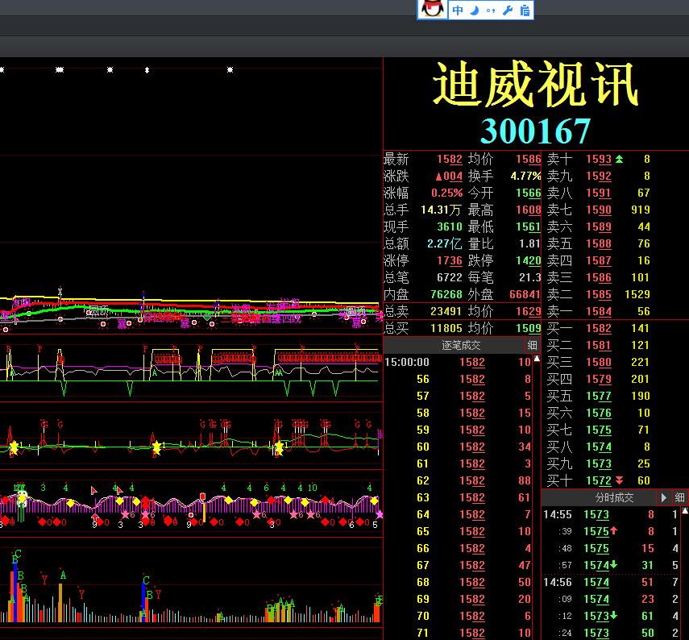Click the 卖九 price 1592
Image resolution: width=689 pixels, height=640 pixels.
point(599,176)
